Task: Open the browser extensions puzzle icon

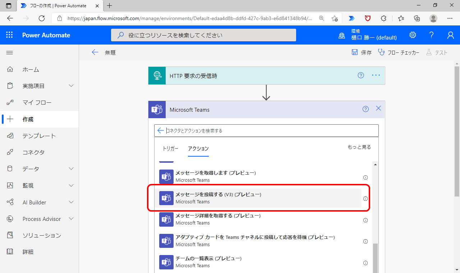Action: pos(383,18)
